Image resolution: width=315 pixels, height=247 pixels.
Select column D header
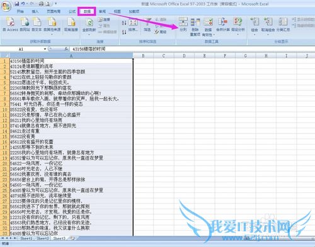pos(184,56)
